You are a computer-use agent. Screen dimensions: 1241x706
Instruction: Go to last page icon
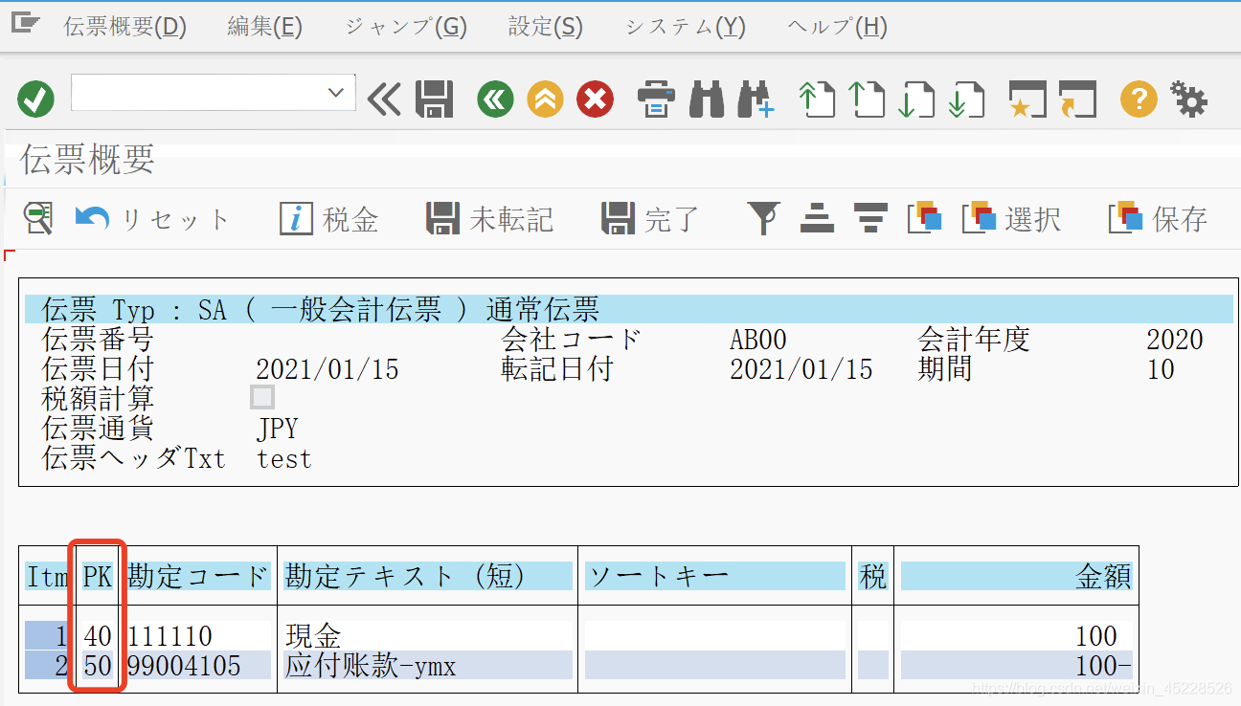tap(966, 99)
